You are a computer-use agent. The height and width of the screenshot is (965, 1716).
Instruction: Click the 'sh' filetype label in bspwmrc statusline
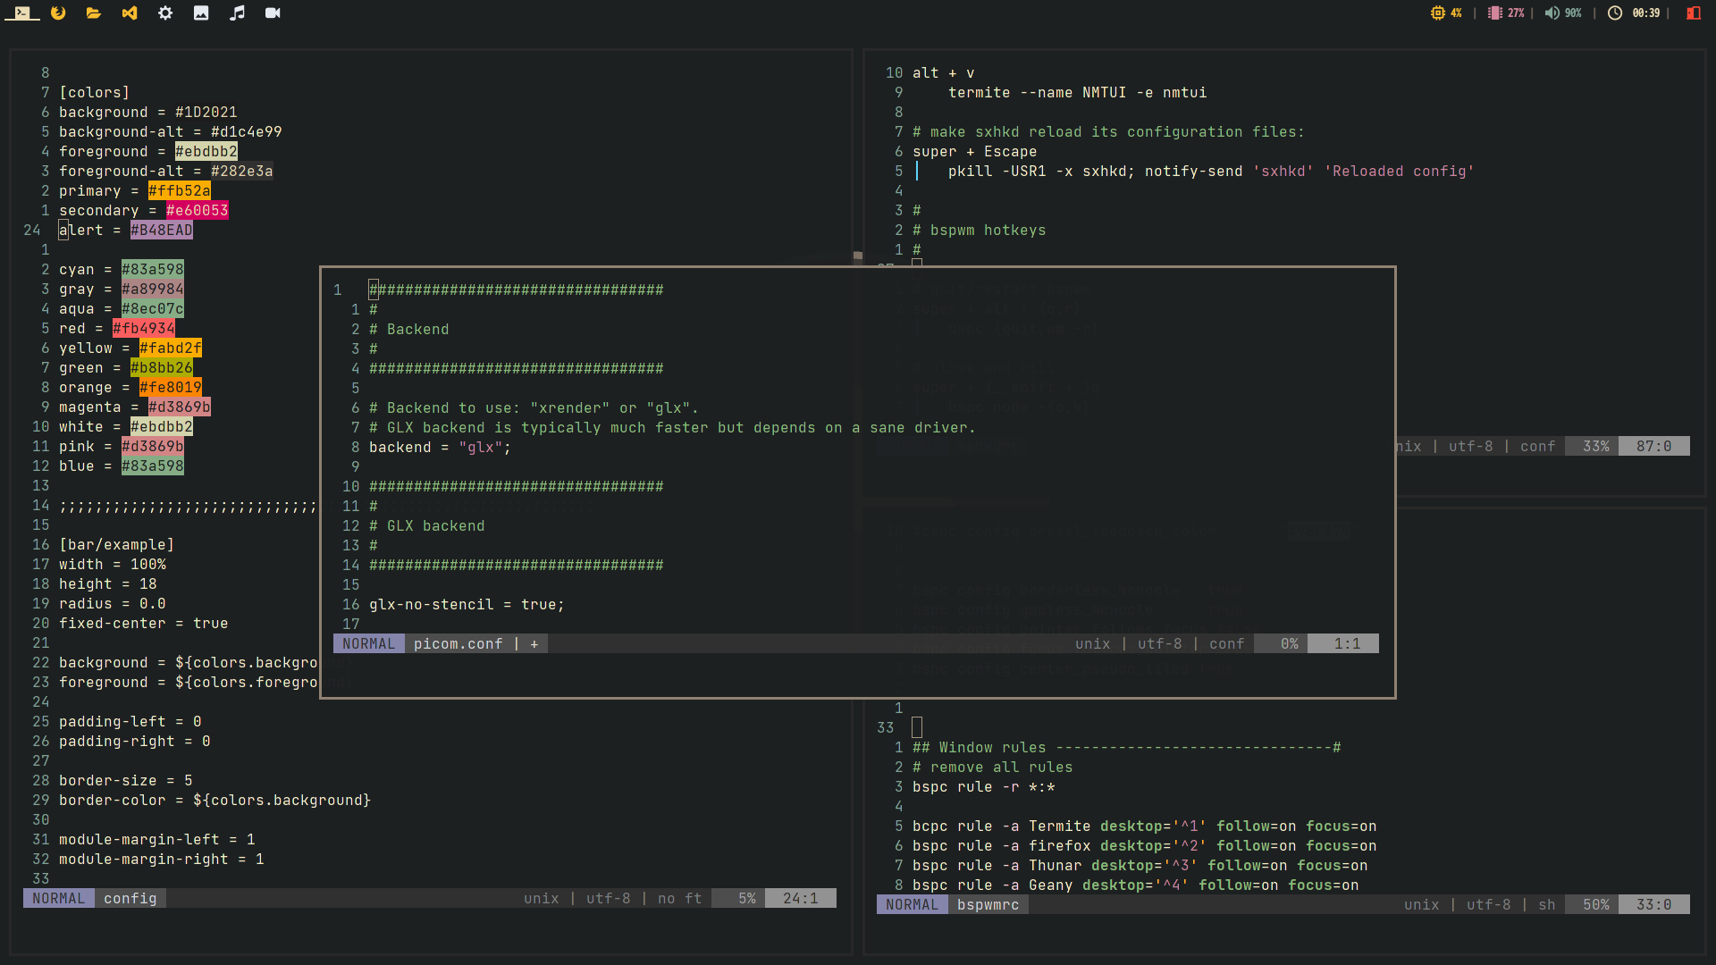[1547, 905]
